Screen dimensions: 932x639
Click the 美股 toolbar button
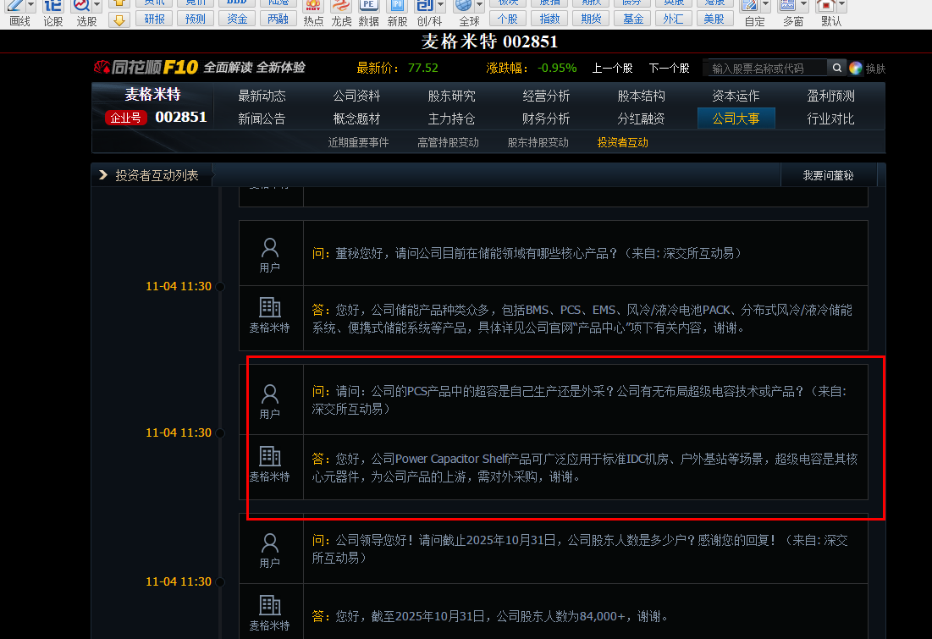714,19
